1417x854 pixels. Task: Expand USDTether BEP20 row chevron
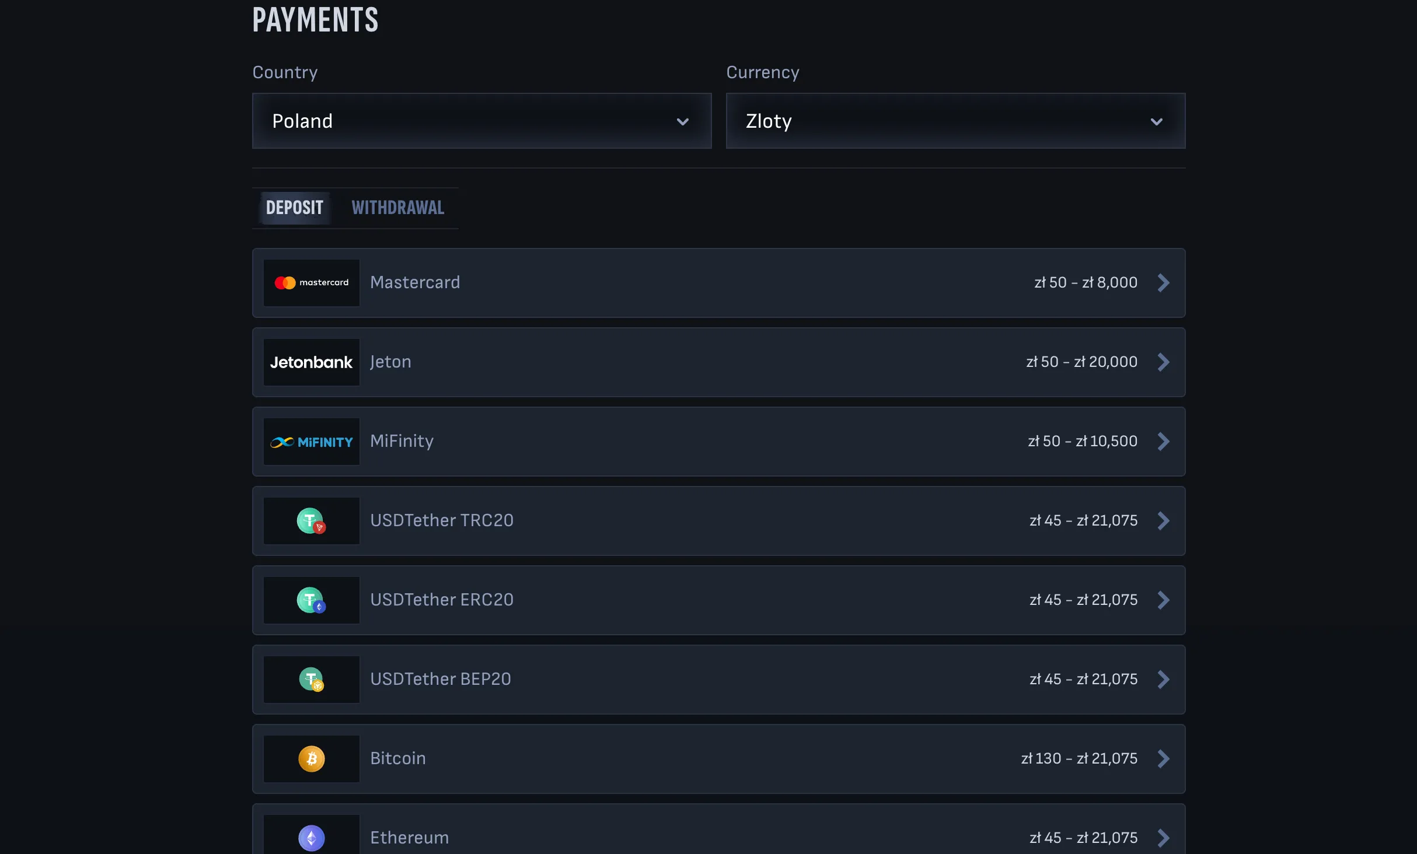[x=1163, y=680]
